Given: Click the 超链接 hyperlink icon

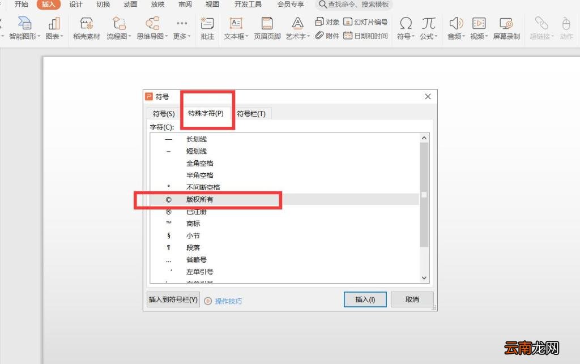Looking at the screenshot, I should click(541, 23).
